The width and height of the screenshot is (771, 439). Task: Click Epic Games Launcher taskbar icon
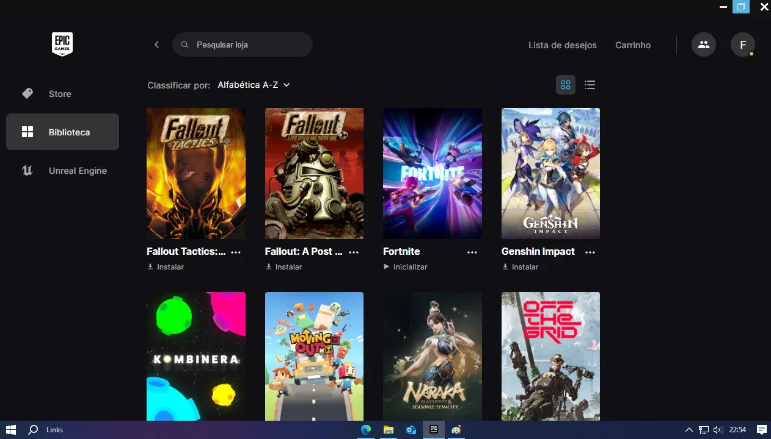433,430
